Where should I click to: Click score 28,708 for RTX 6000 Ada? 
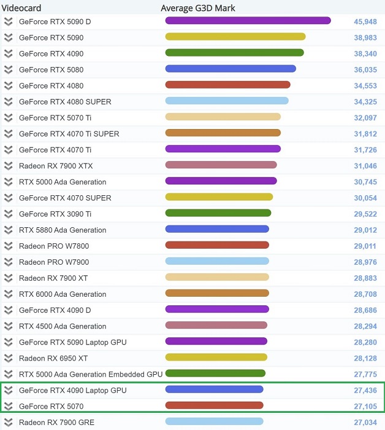click(365, 294)
